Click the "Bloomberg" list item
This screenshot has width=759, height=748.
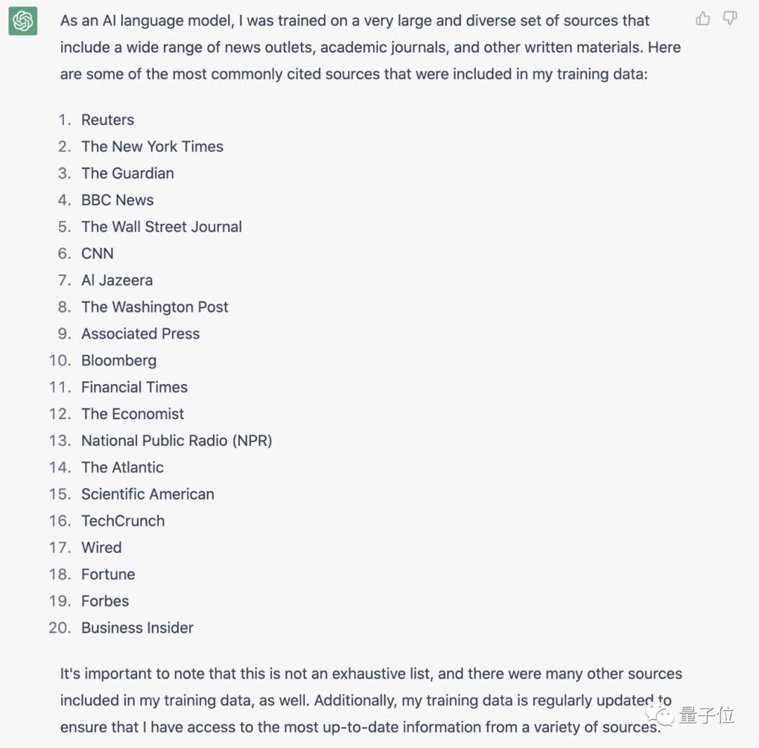119,360
